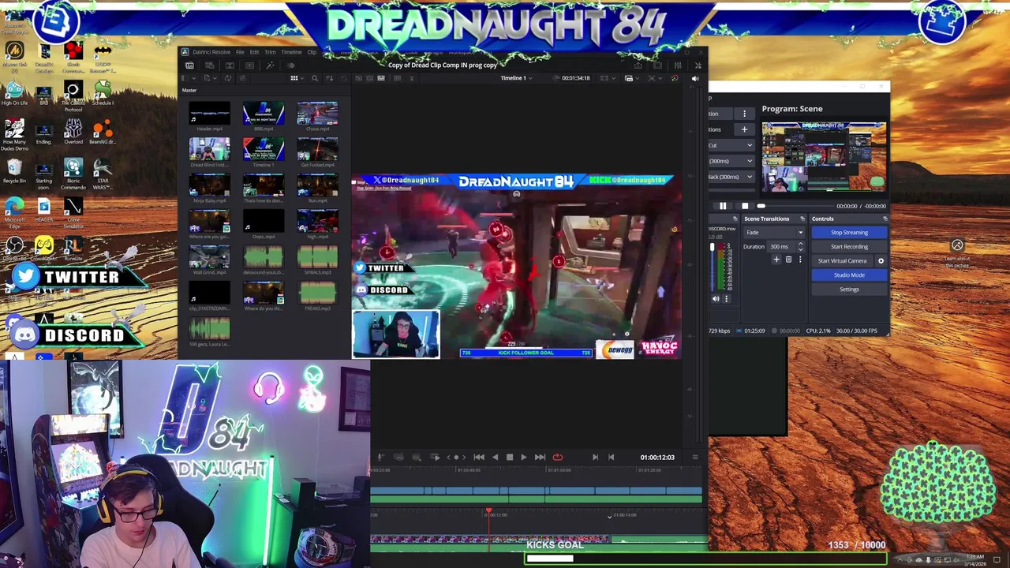Select the Master bin label
Viewport: 1010px width, 568px height.
189,90
